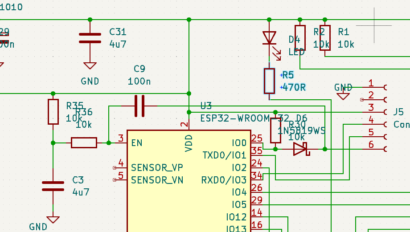This screenshot has width=410, height=232.
Task: Select the C9 capacitor symbol
Action: 139,106
